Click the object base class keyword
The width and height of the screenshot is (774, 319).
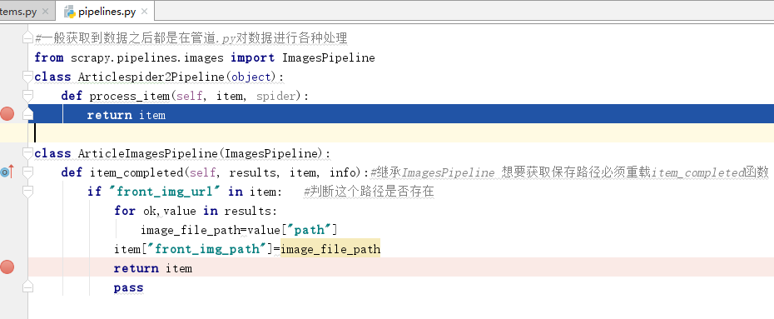coord(251,77)
